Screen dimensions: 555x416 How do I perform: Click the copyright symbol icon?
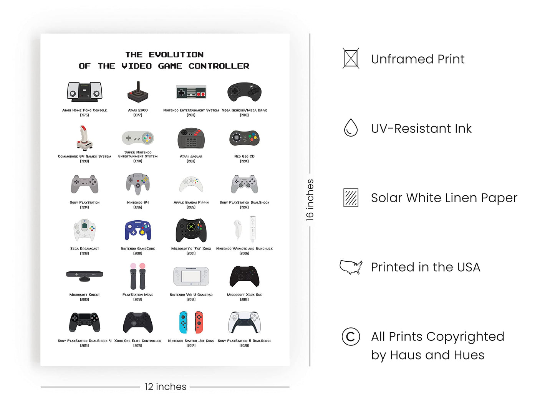coord(351,337)
